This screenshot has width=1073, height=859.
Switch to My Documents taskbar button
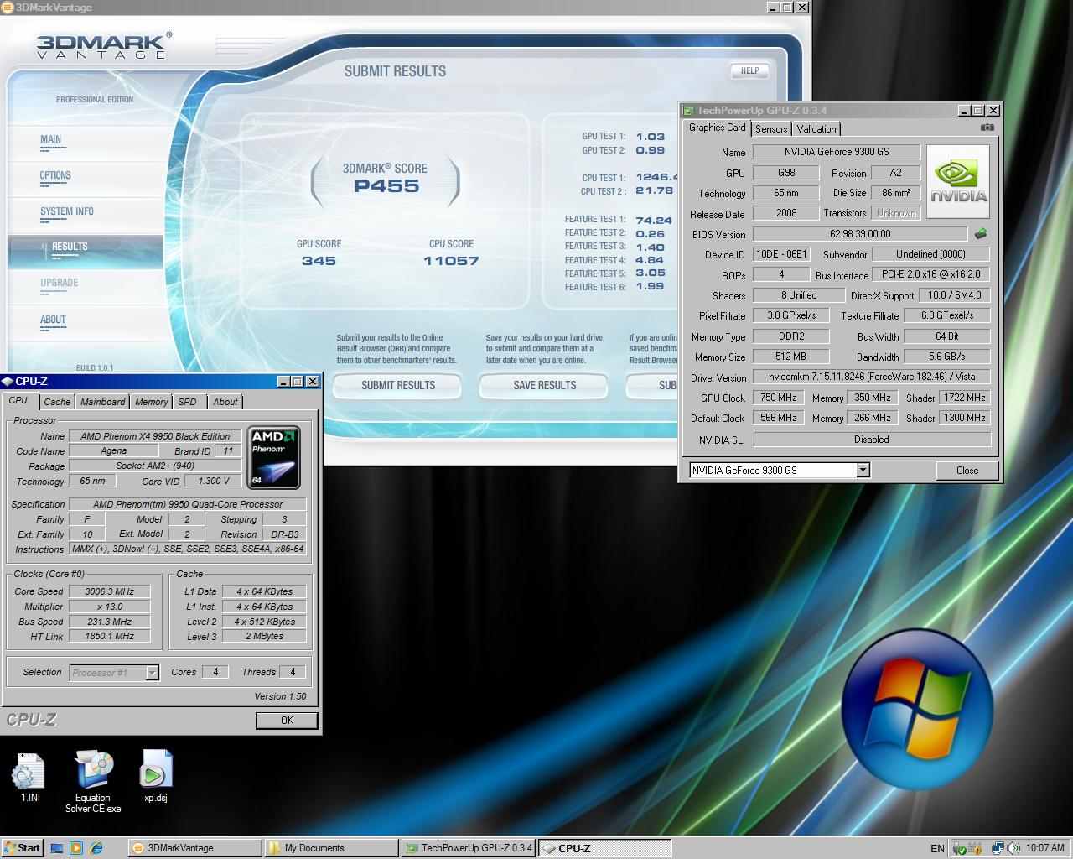(331, 848)
